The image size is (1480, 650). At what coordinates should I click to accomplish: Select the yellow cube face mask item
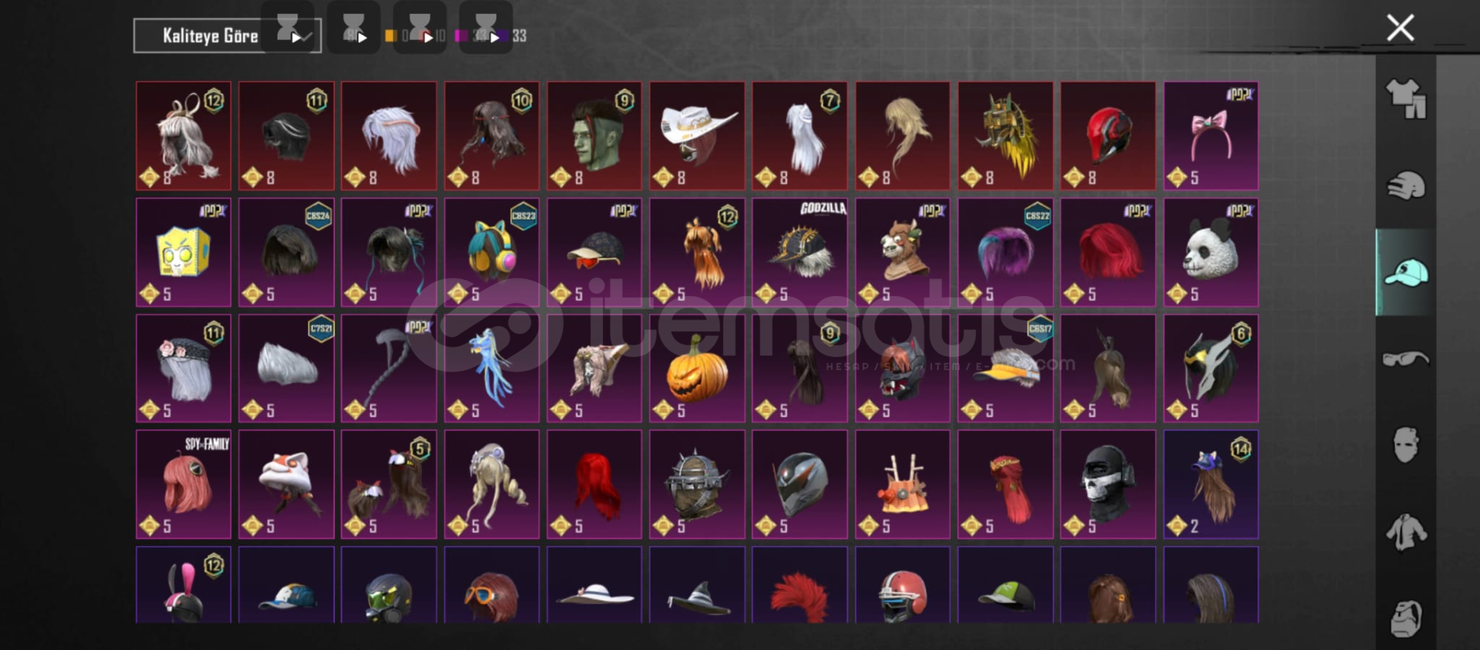183,252
